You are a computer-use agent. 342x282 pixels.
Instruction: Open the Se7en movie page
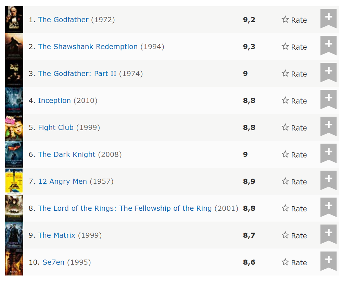pos(53,262)
